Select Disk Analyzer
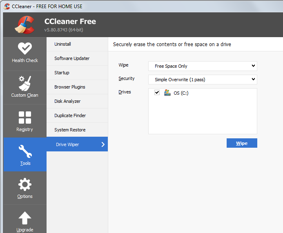283x233 pixels. click(77, 101)
